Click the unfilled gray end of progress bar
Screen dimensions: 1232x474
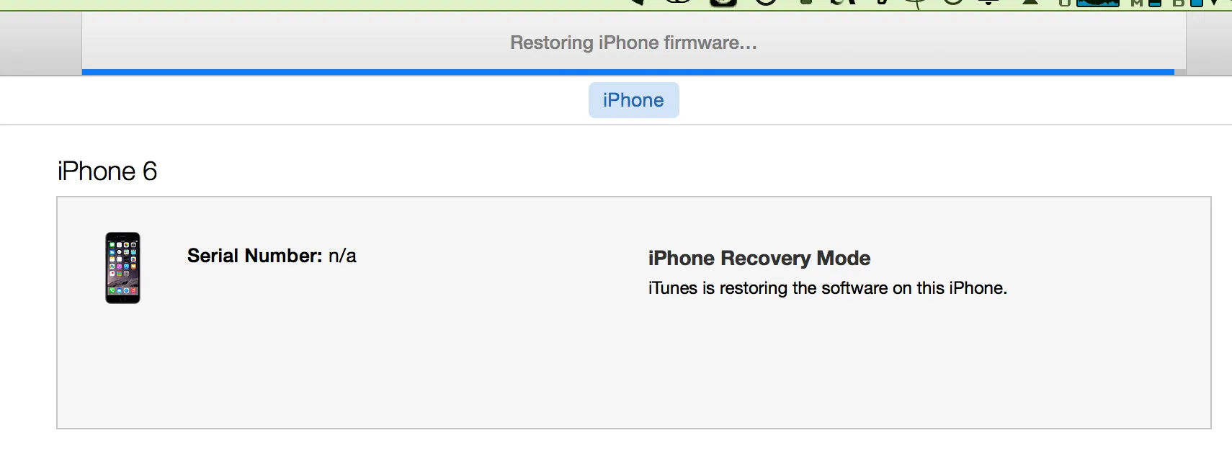click(x=1180, y=72)
